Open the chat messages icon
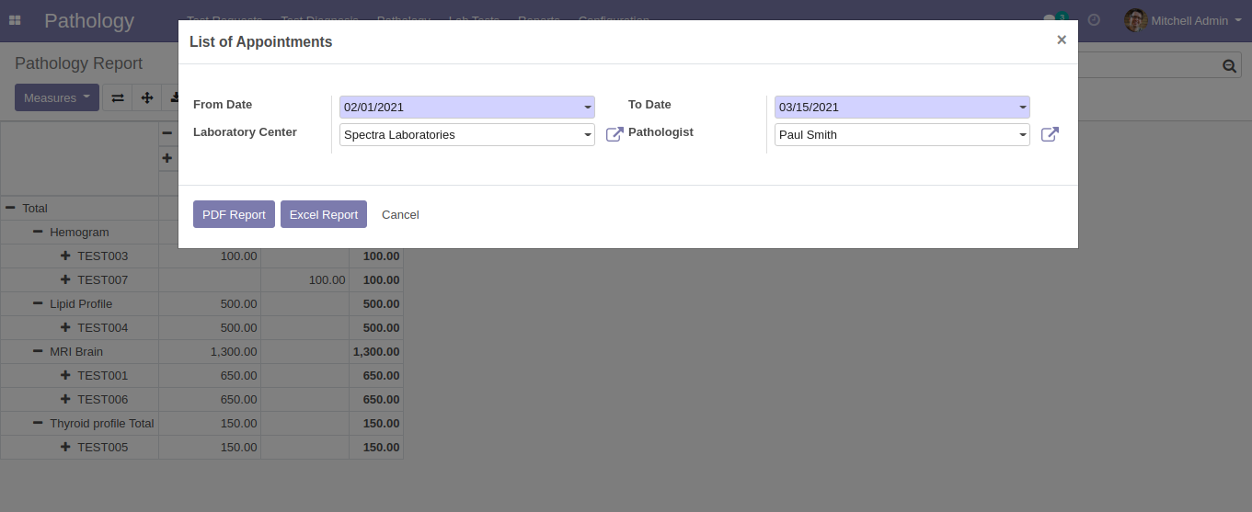This screenshot has height=512, width=1252. (1051, 20)
